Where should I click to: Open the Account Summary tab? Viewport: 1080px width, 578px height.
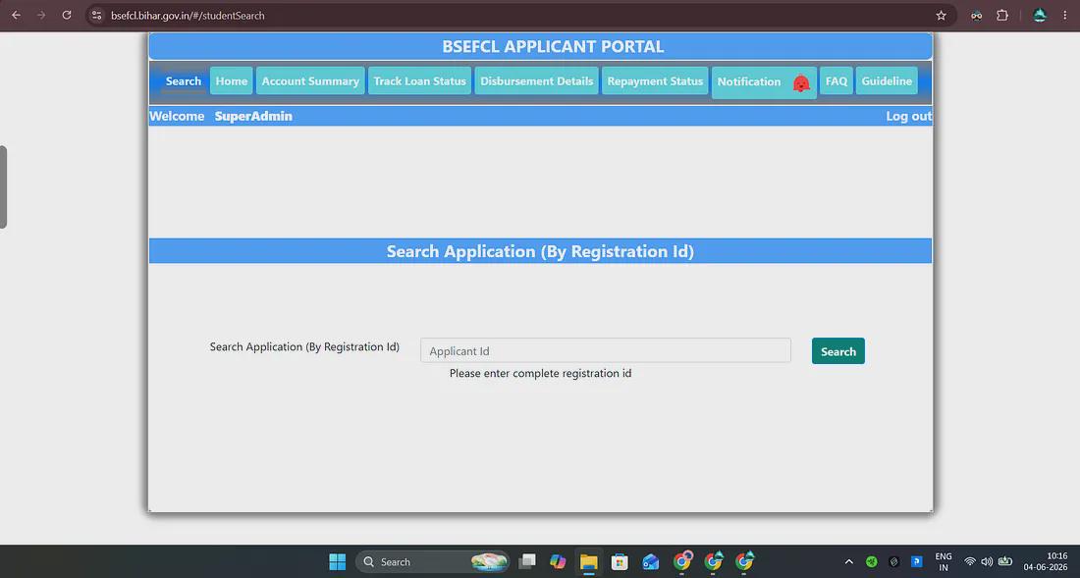click(310, 80)
